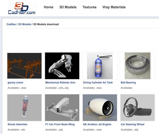Open Vray Materials in navigation

click(x=114, y=7)
